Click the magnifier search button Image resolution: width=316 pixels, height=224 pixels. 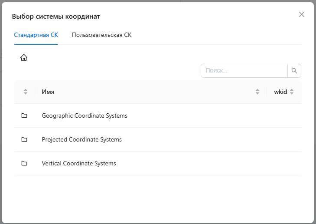point(294,71)
